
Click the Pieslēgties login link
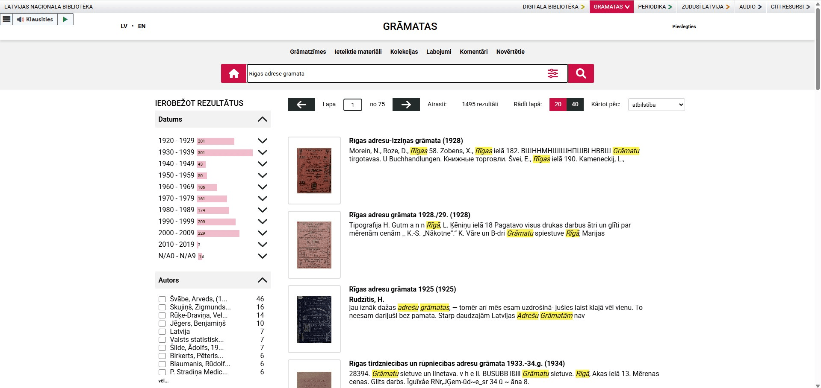[684, 26]
